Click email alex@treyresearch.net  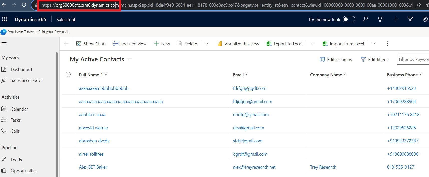(254, 167)
